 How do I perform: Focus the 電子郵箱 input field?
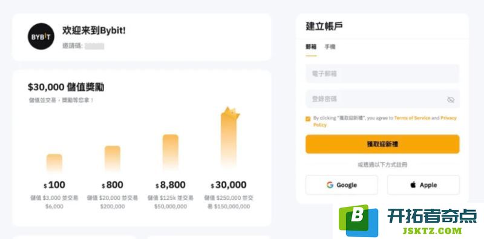[382, 73]
